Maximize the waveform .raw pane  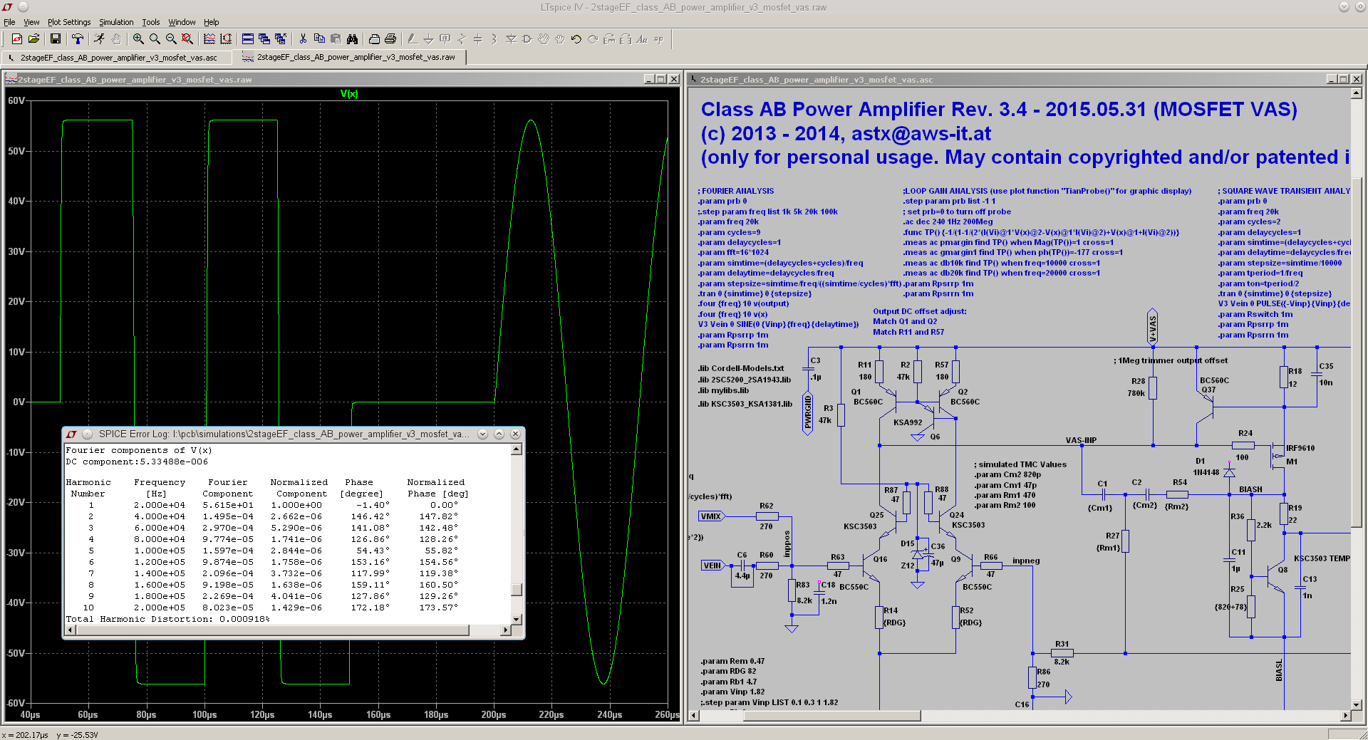coord(662,79)
